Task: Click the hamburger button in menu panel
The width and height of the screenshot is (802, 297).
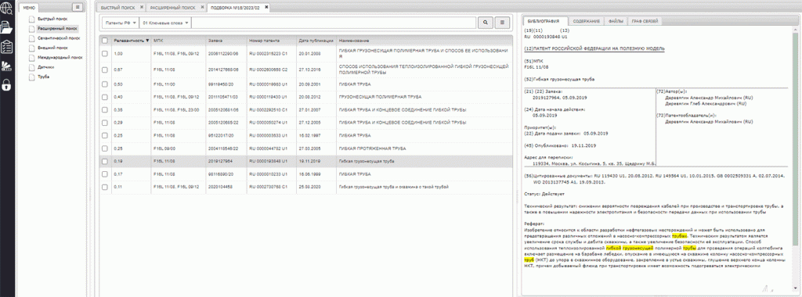Action: (78, 7)
